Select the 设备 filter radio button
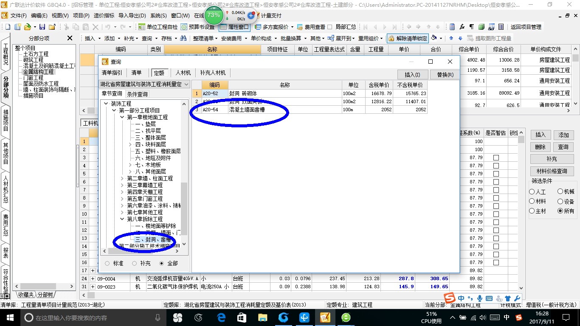The image size is (580, 326). 560,201
